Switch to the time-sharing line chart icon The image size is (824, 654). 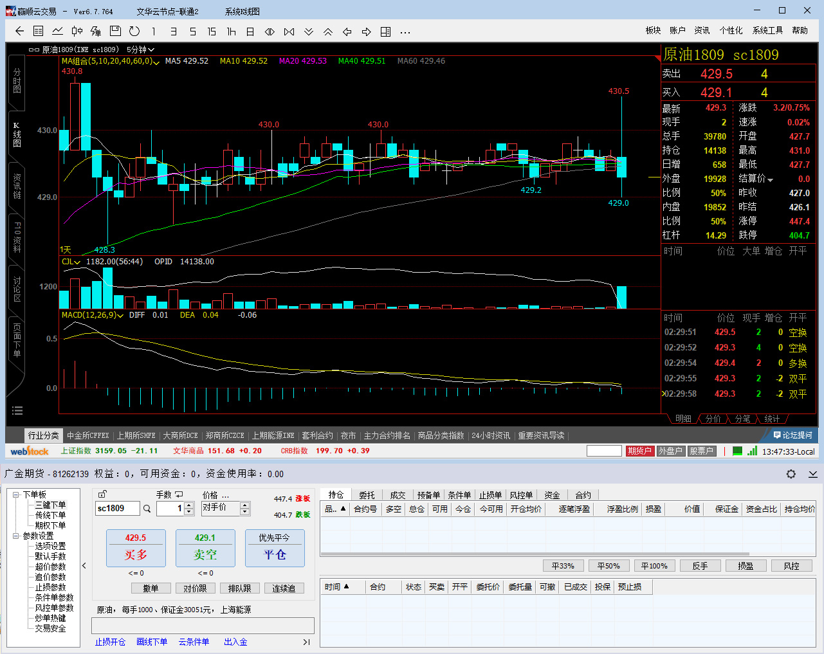57,31
